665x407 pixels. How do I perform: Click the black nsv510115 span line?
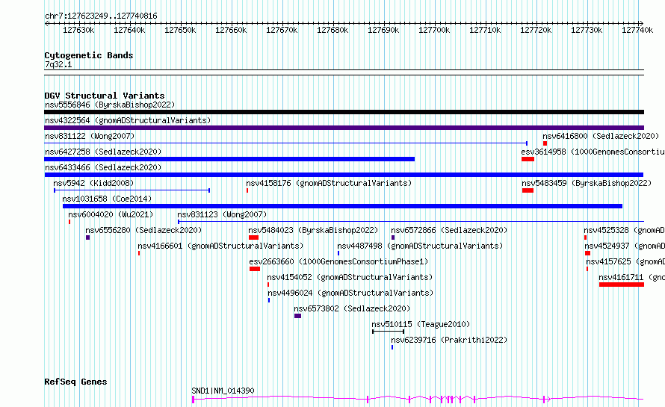pyautogui.click(x=388, y=332)
